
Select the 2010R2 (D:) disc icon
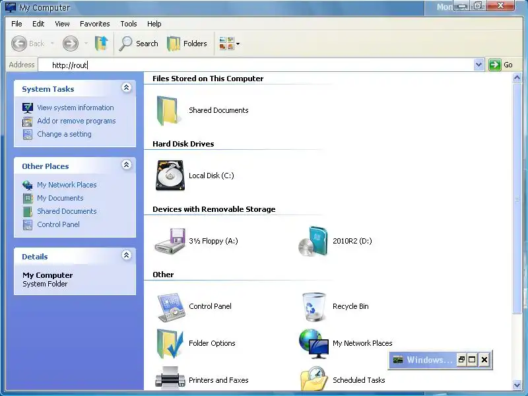(313, 241)
